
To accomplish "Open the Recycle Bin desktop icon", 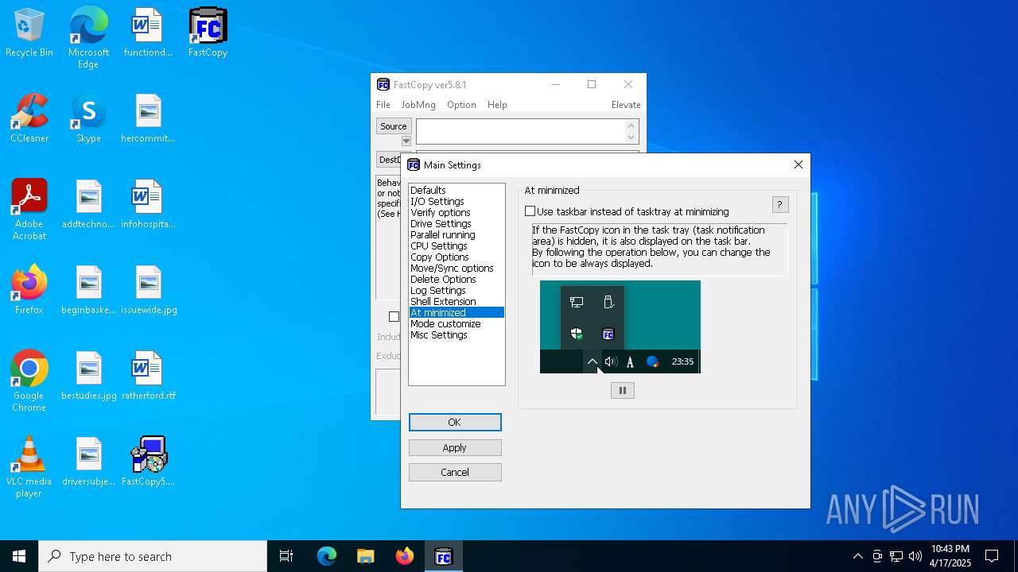I will click(x=29, y=33).
